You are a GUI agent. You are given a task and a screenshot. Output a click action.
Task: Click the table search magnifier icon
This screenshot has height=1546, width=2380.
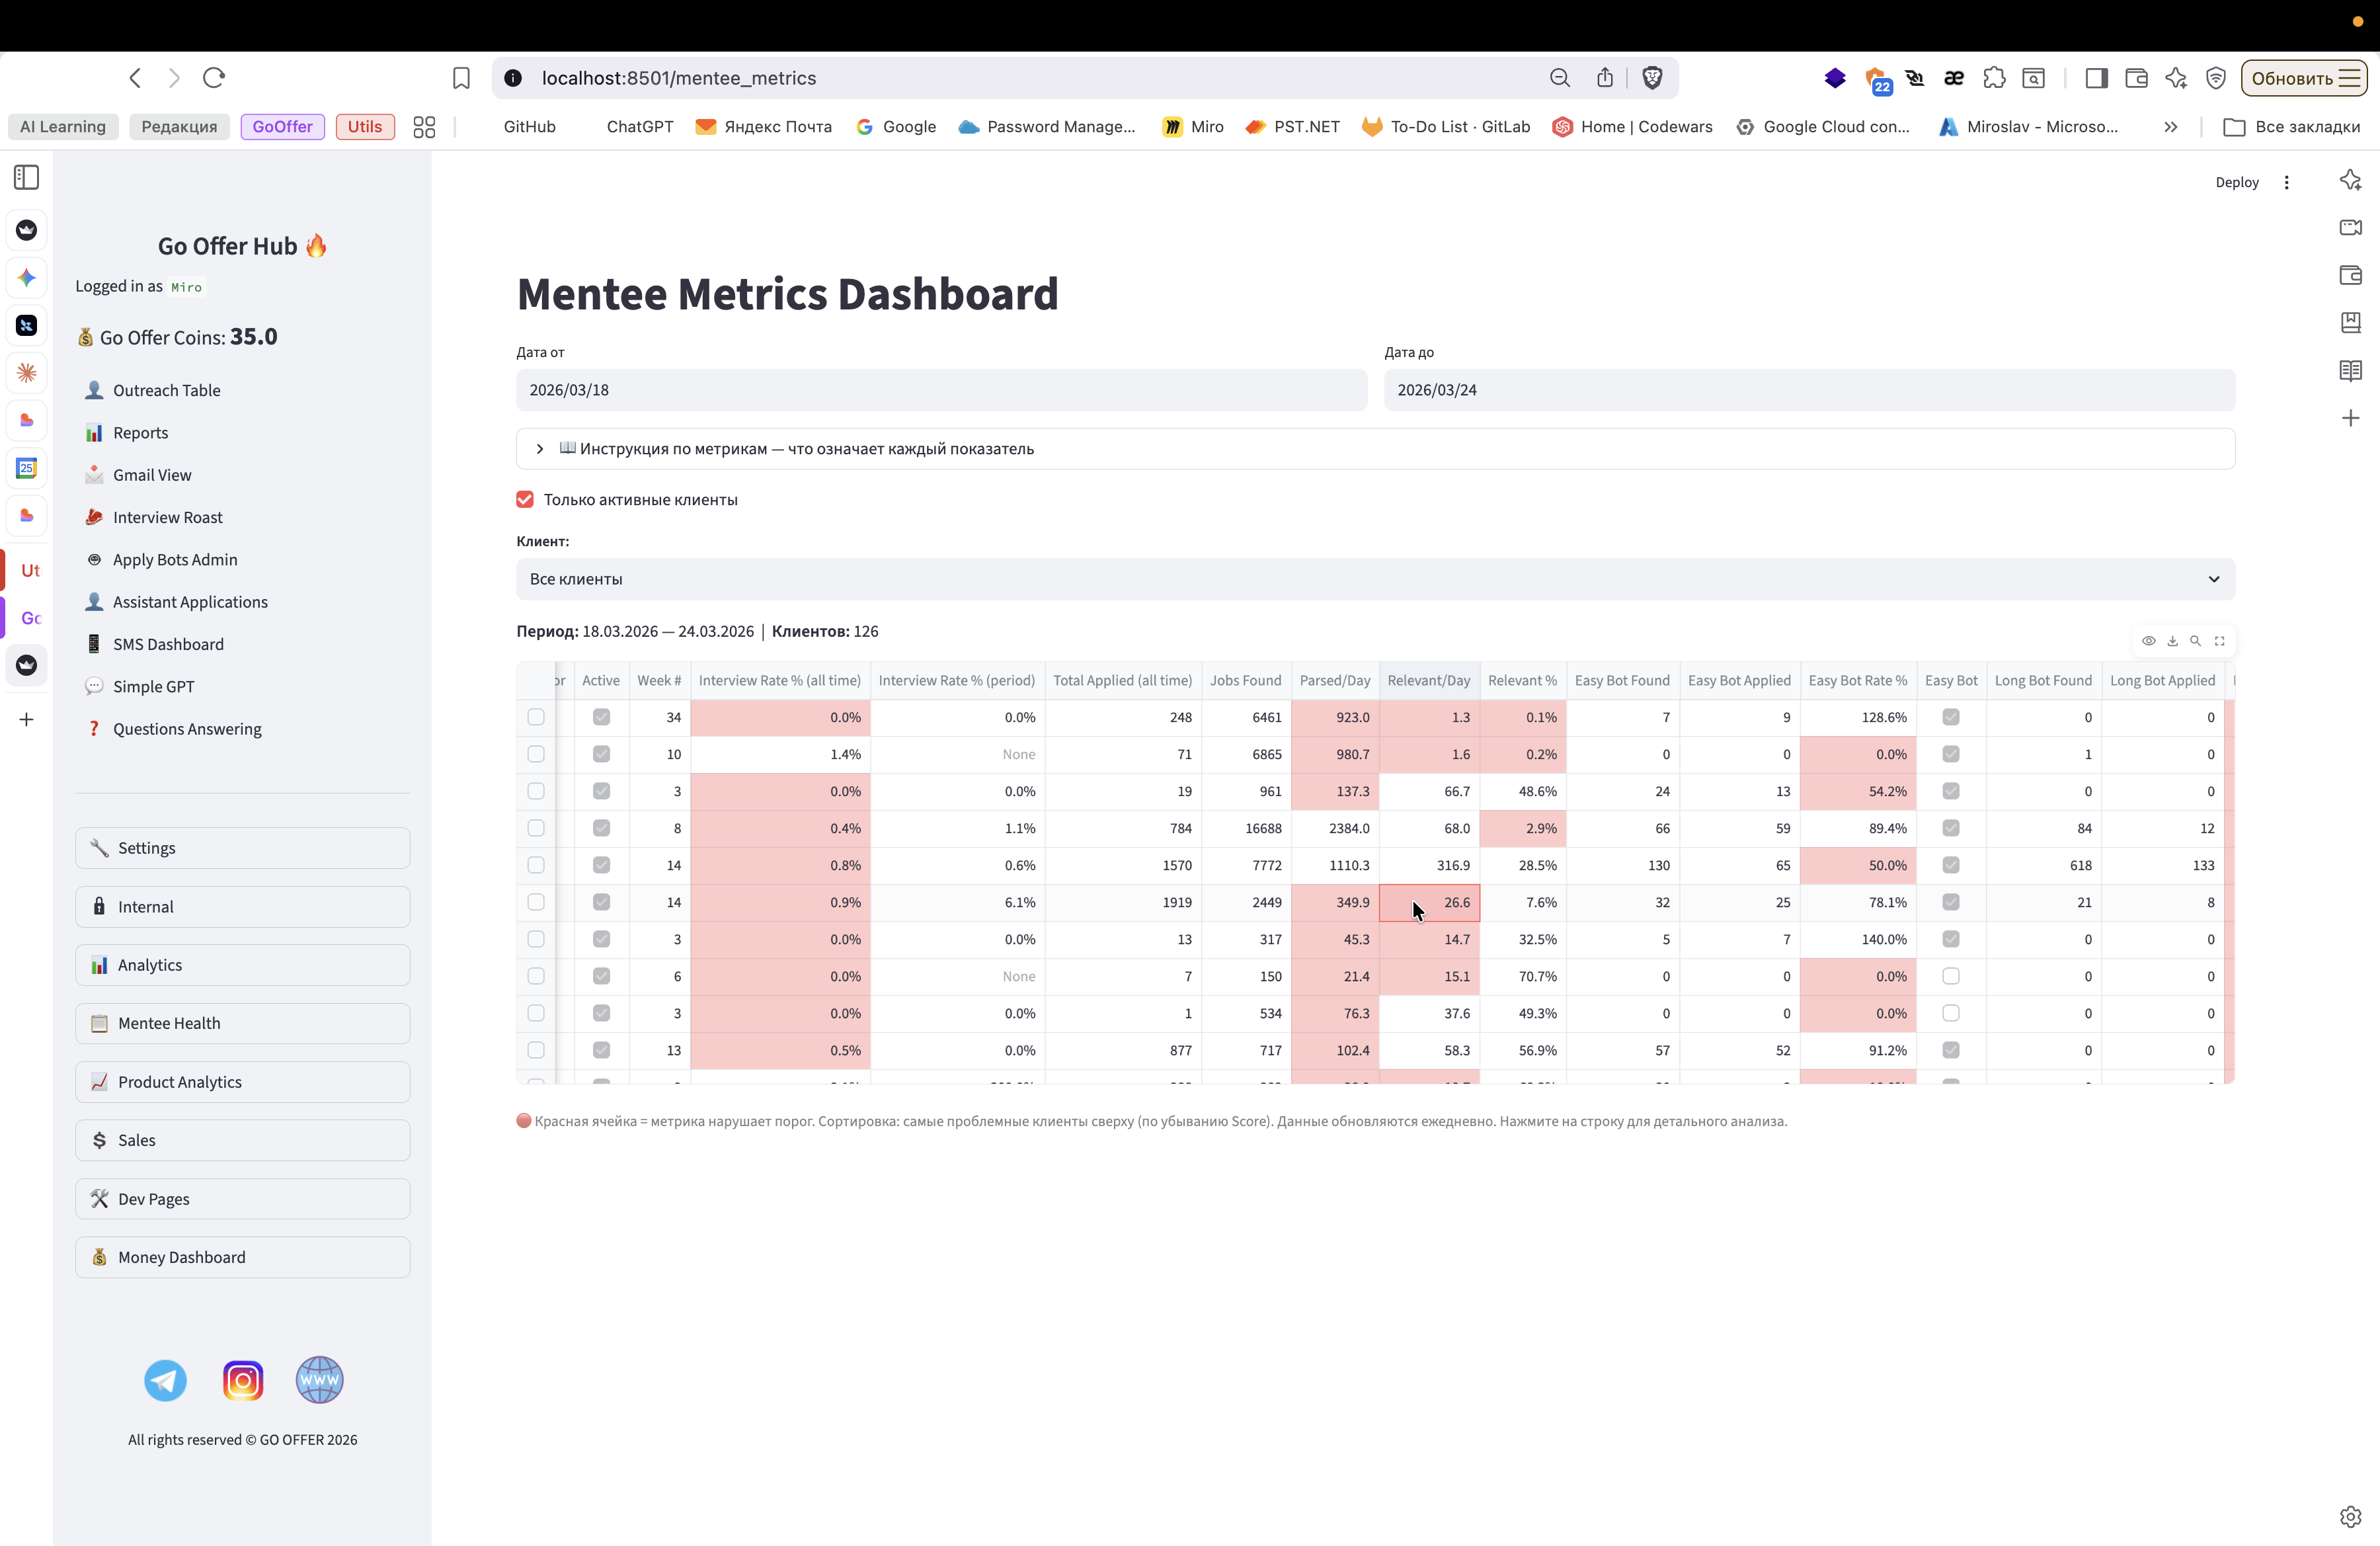[x=2195, y=641]
